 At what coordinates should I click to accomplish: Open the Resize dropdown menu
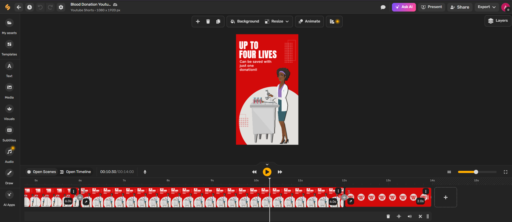click(277, 21)
